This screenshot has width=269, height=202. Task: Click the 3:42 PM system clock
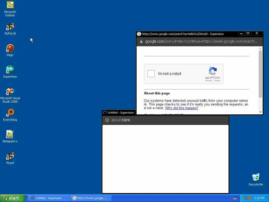(259, 198)
